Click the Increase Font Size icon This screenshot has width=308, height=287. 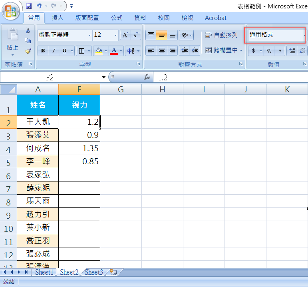(125, 35)
